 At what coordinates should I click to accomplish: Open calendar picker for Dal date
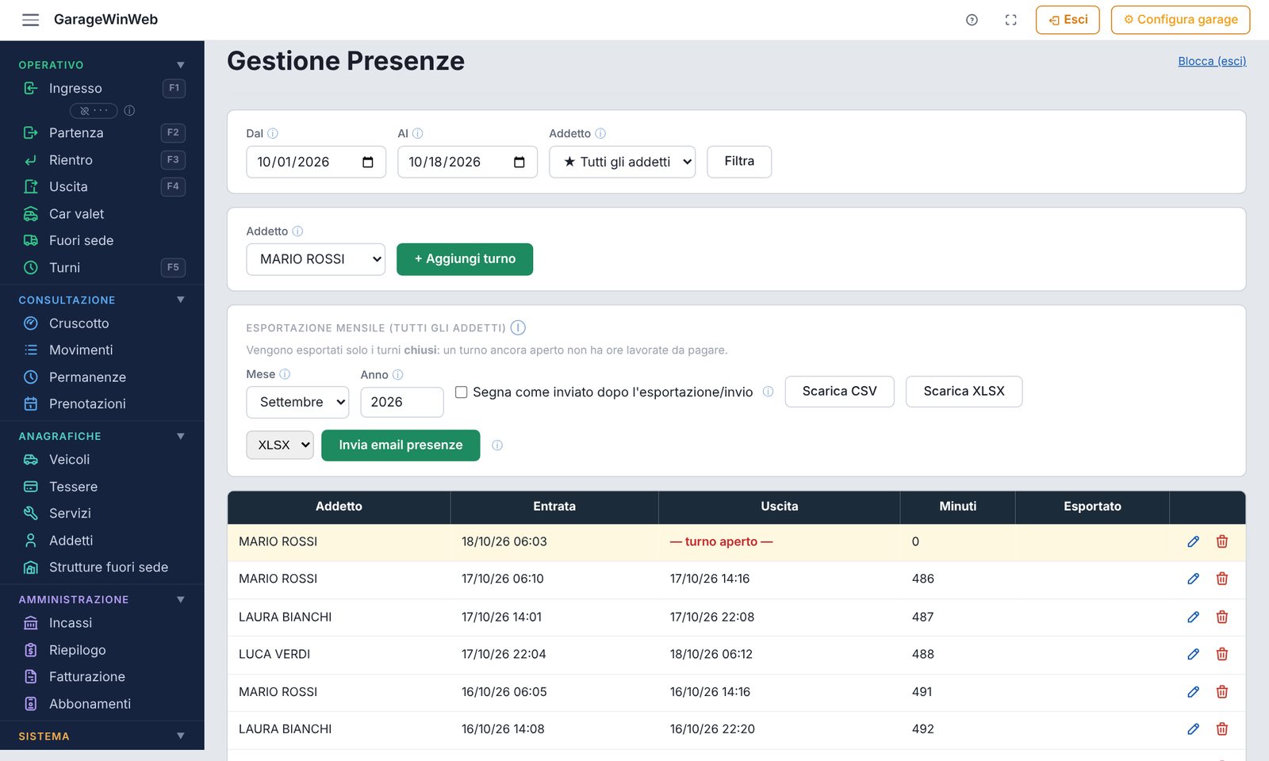368,162
